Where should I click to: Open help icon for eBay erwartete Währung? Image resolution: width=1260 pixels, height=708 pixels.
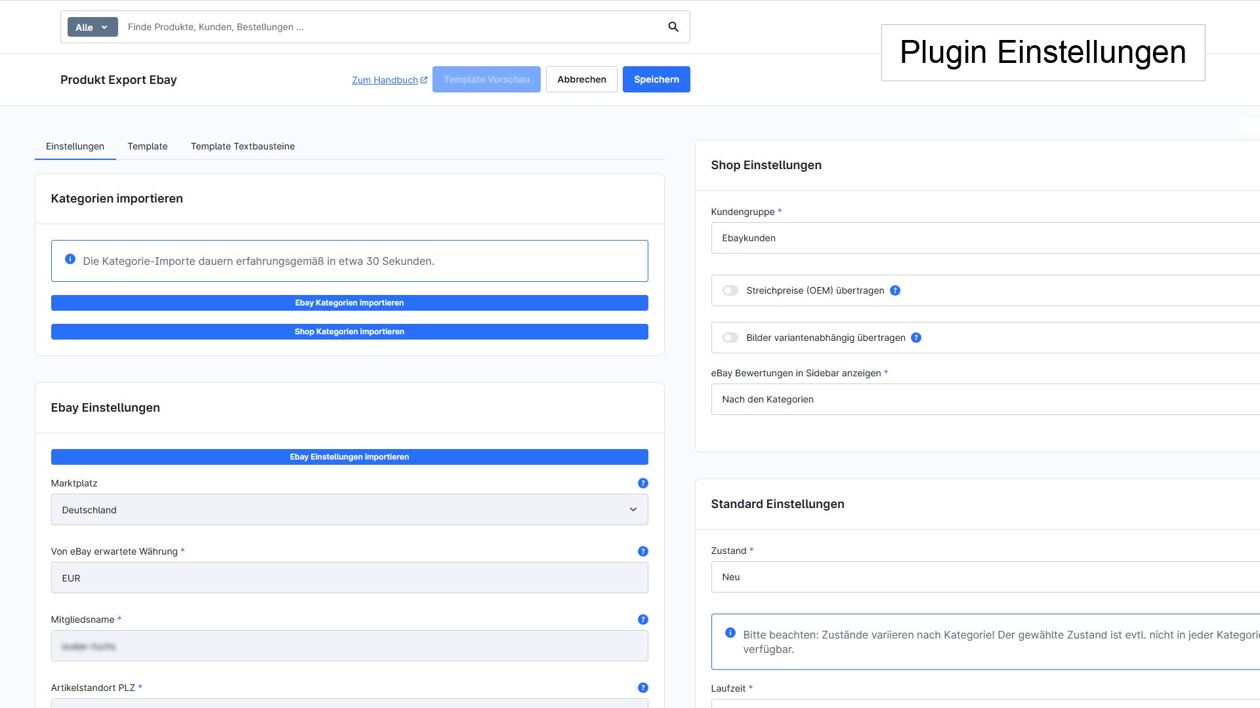tap(643, 551)
